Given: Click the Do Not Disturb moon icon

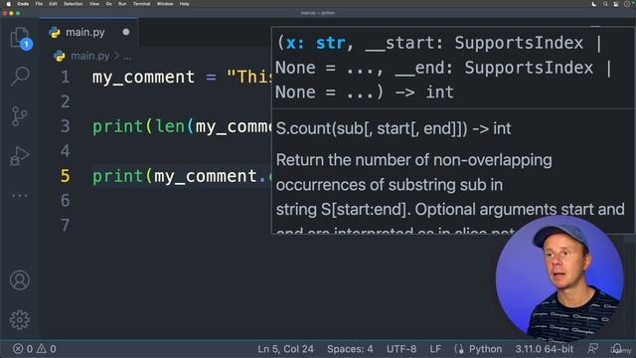Looking at the screenshot, I should coord(594,4).
